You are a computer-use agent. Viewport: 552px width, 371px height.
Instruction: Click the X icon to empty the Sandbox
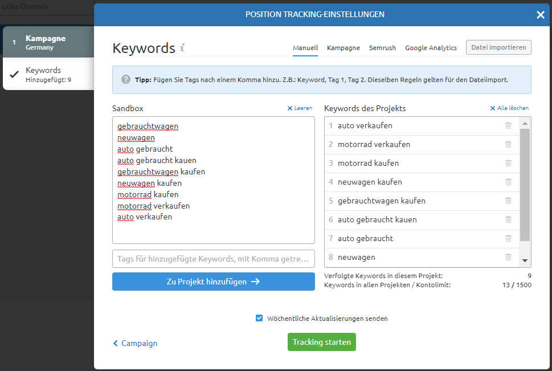tap(290, 108)
